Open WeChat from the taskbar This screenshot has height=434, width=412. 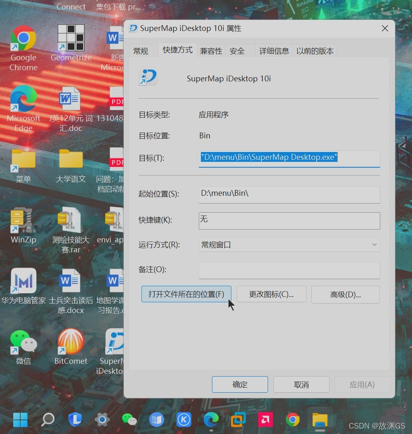coord(129,420)
